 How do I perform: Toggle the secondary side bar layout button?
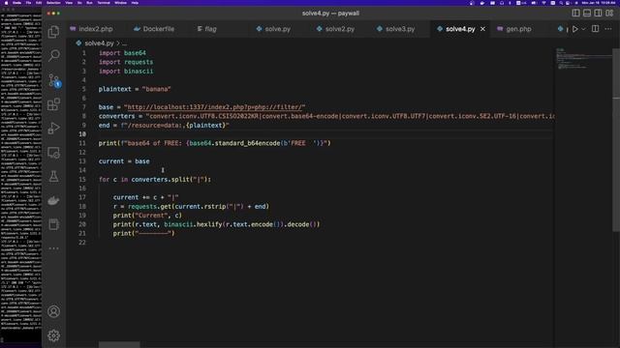pyautogui.click(x=599, y=13)
